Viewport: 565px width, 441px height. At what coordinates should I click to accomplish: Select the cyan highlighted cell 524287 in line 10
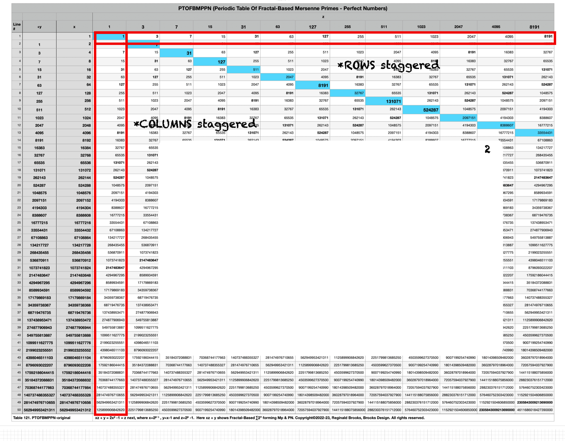coord(421,110)
